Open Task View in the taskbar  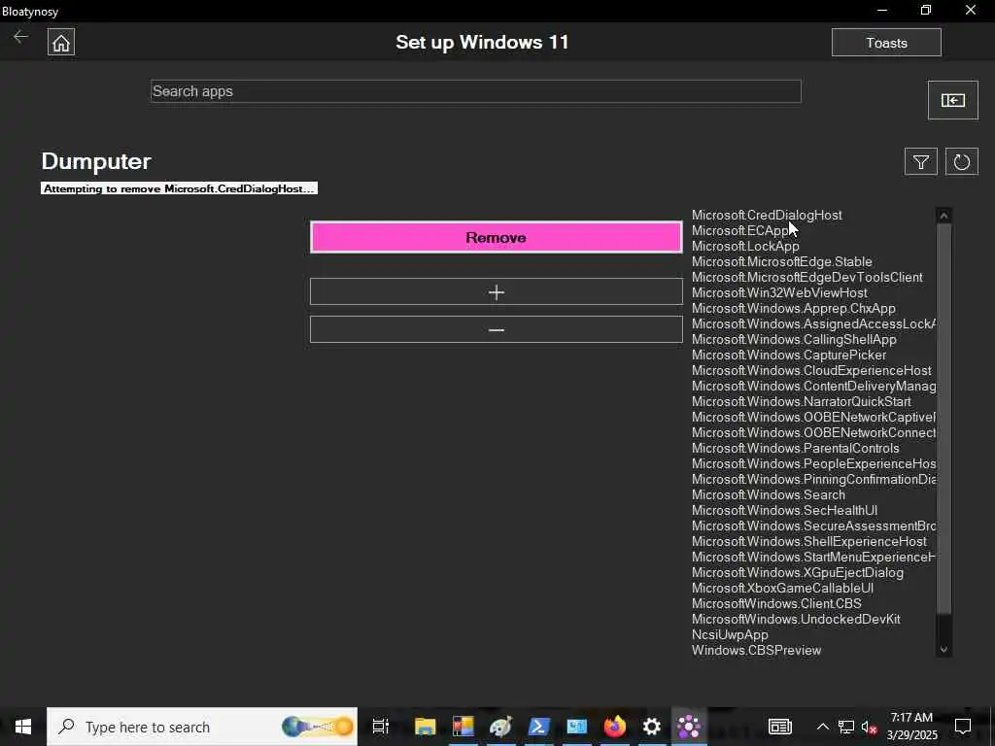381,727
